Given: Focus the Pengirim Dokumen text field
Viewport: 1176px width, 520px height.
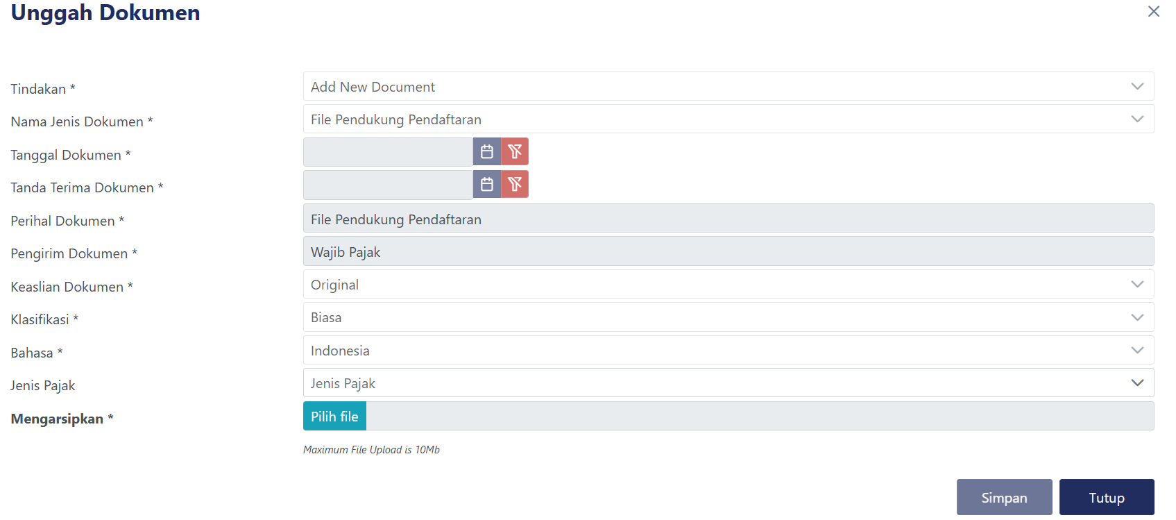Looking at the screenshot, I should pyautogui.click(x=727, y=251).
